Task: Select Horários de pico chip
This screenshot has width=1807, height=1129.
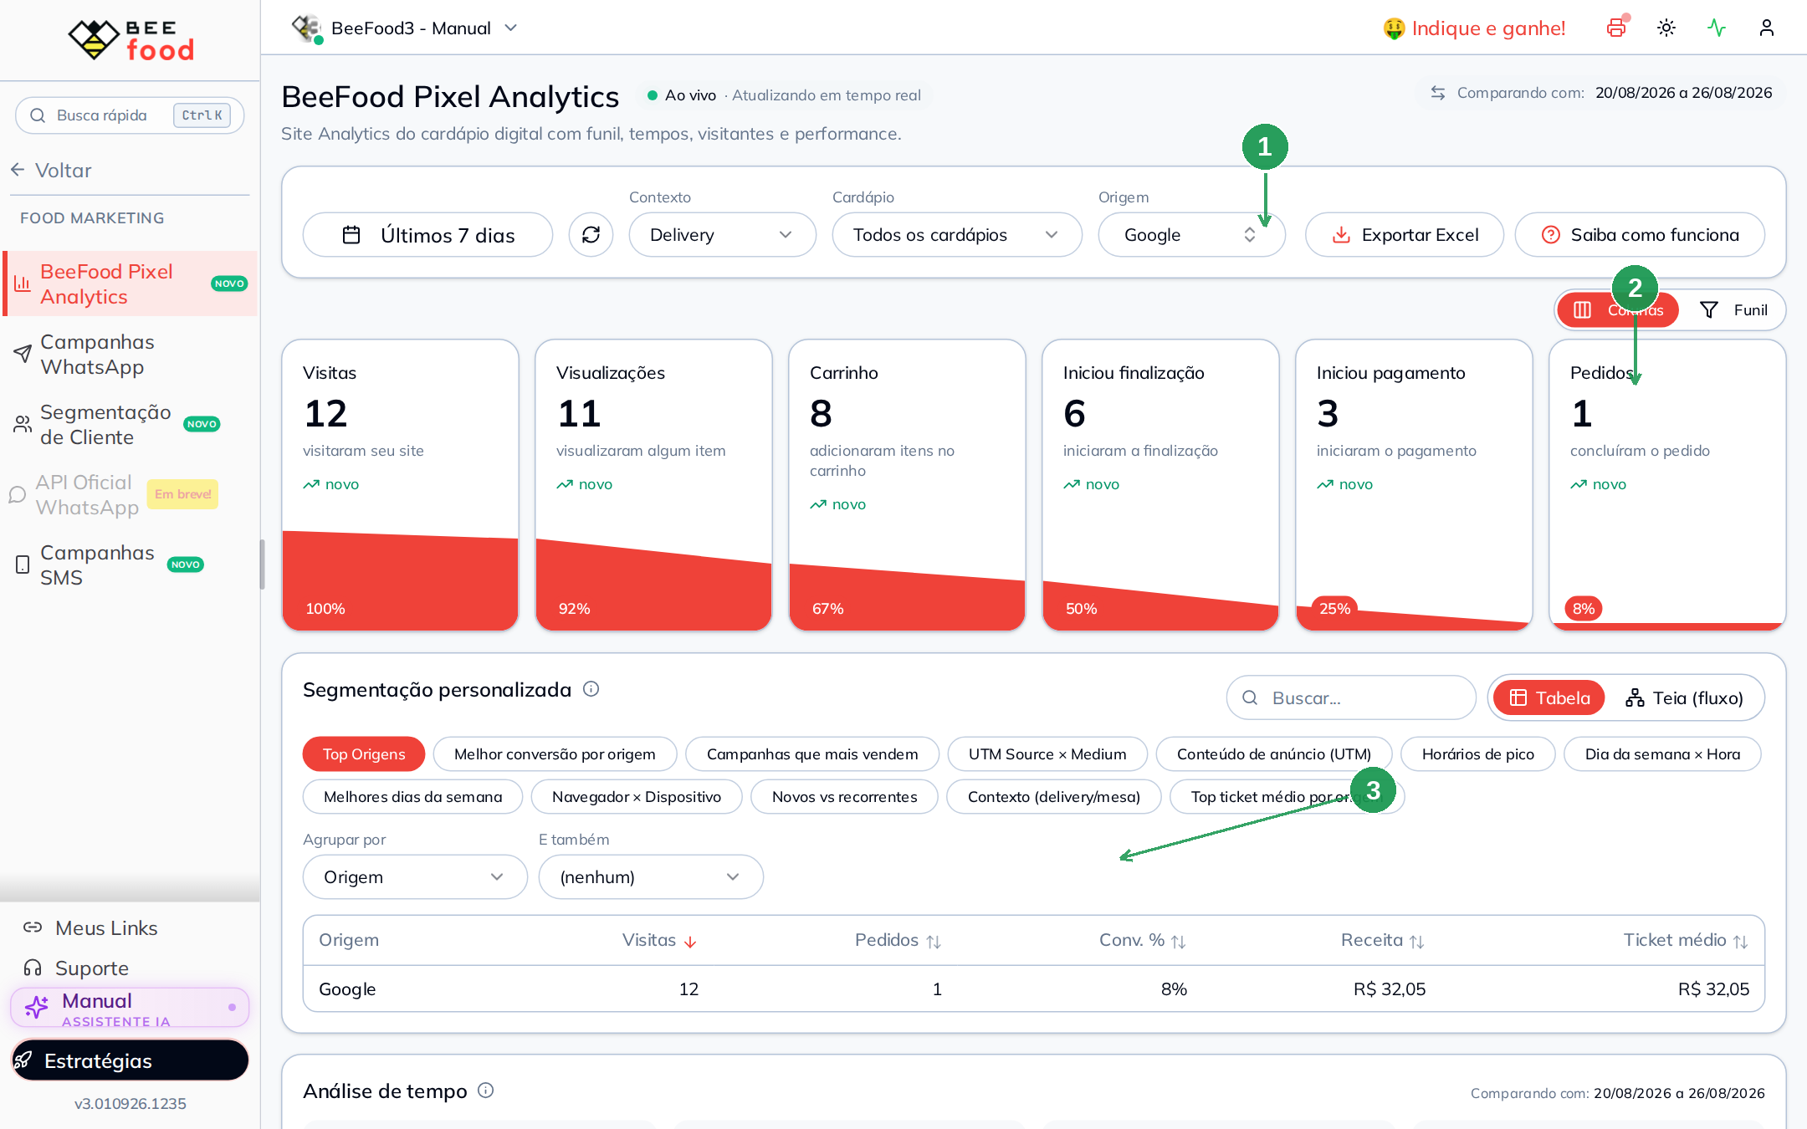Action: (1478, 754)
